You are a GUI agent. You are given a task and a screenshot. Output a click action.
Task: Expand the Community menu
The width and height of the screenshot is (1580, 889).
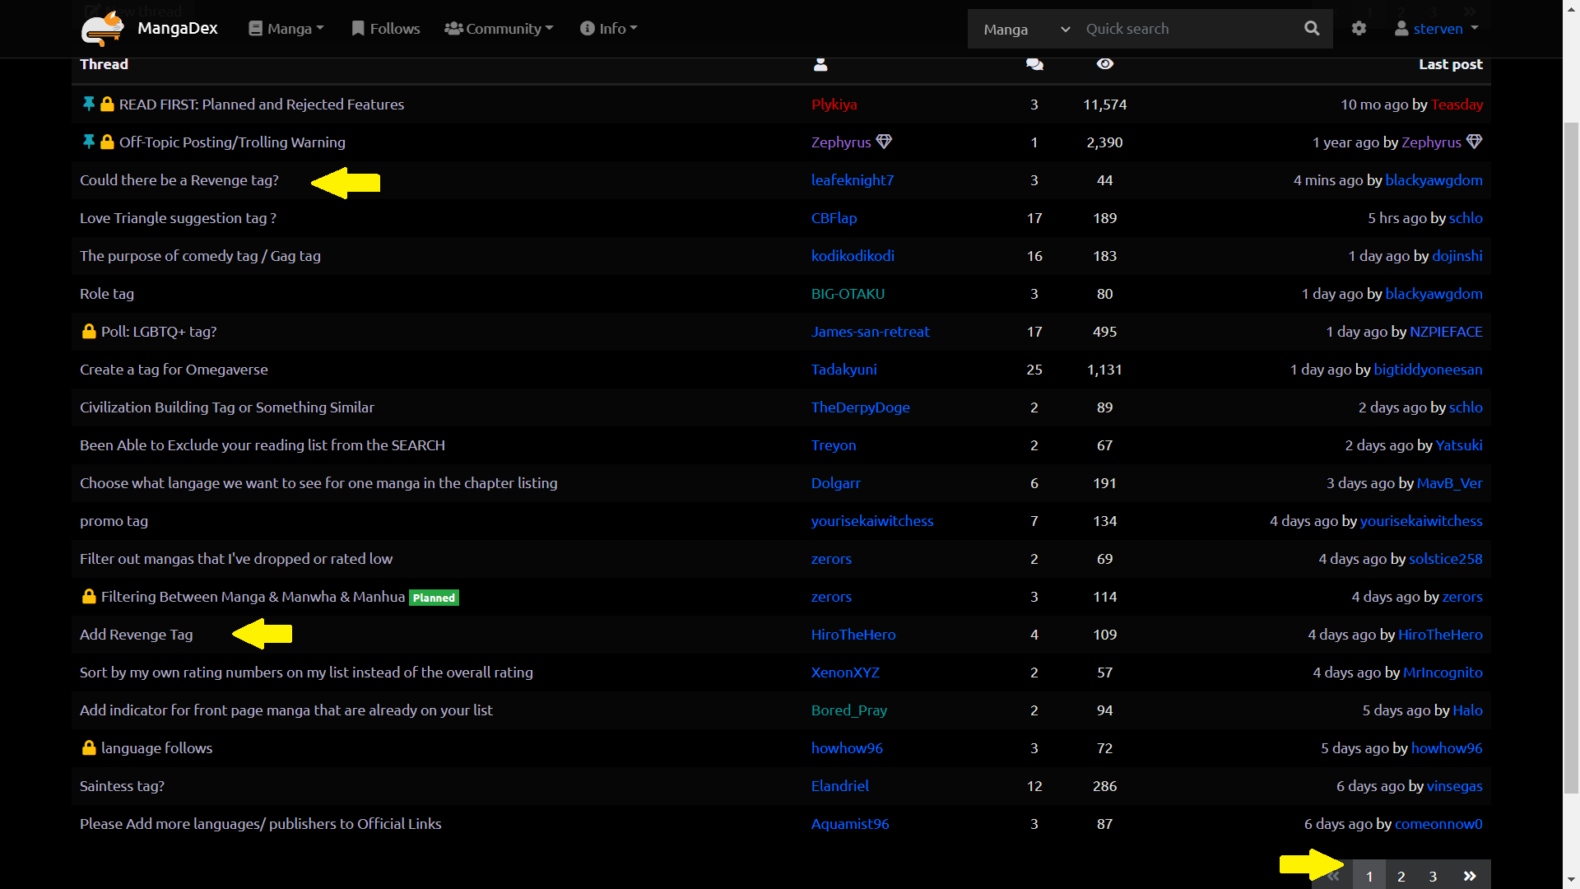coord(499,29)
